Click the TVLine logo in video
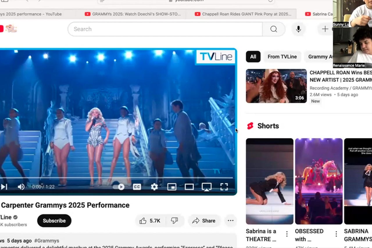This screenshot has height=248, width=372. coord(216,57)
